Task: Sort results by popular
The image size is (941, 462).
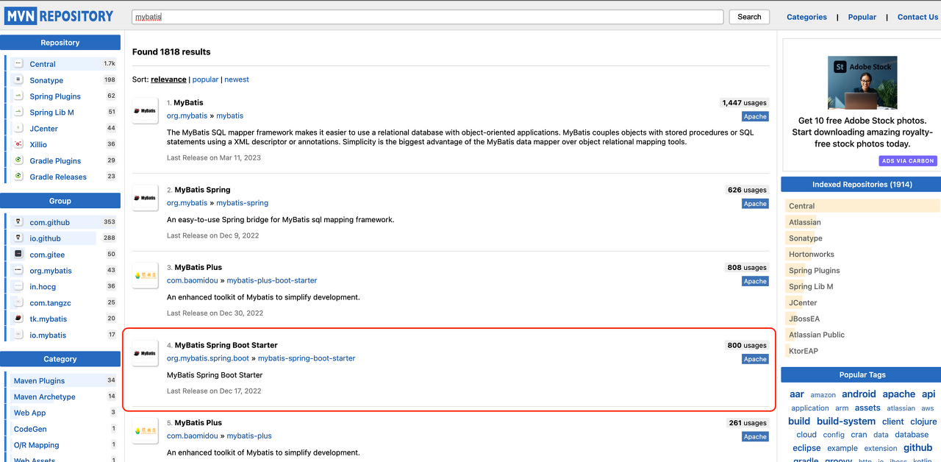Action: click(205, 79)
